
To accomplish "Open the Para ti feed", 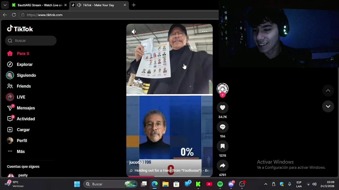I will tap(18, 54).
